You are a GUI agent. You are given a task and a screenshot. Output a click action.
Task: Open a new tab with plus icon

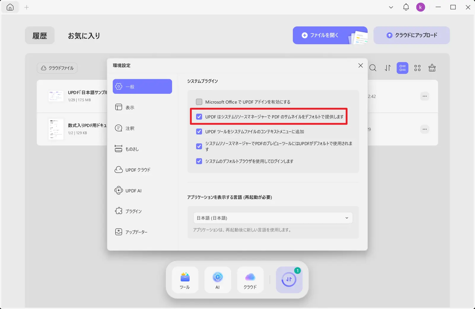click(x=27, y=7)
